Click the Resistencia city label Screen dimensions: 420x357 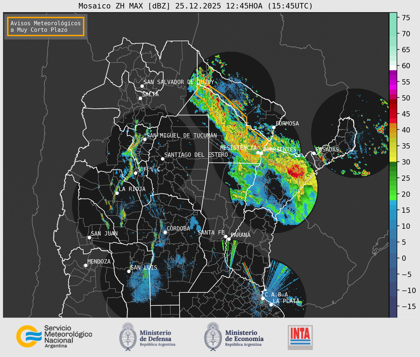238,148
